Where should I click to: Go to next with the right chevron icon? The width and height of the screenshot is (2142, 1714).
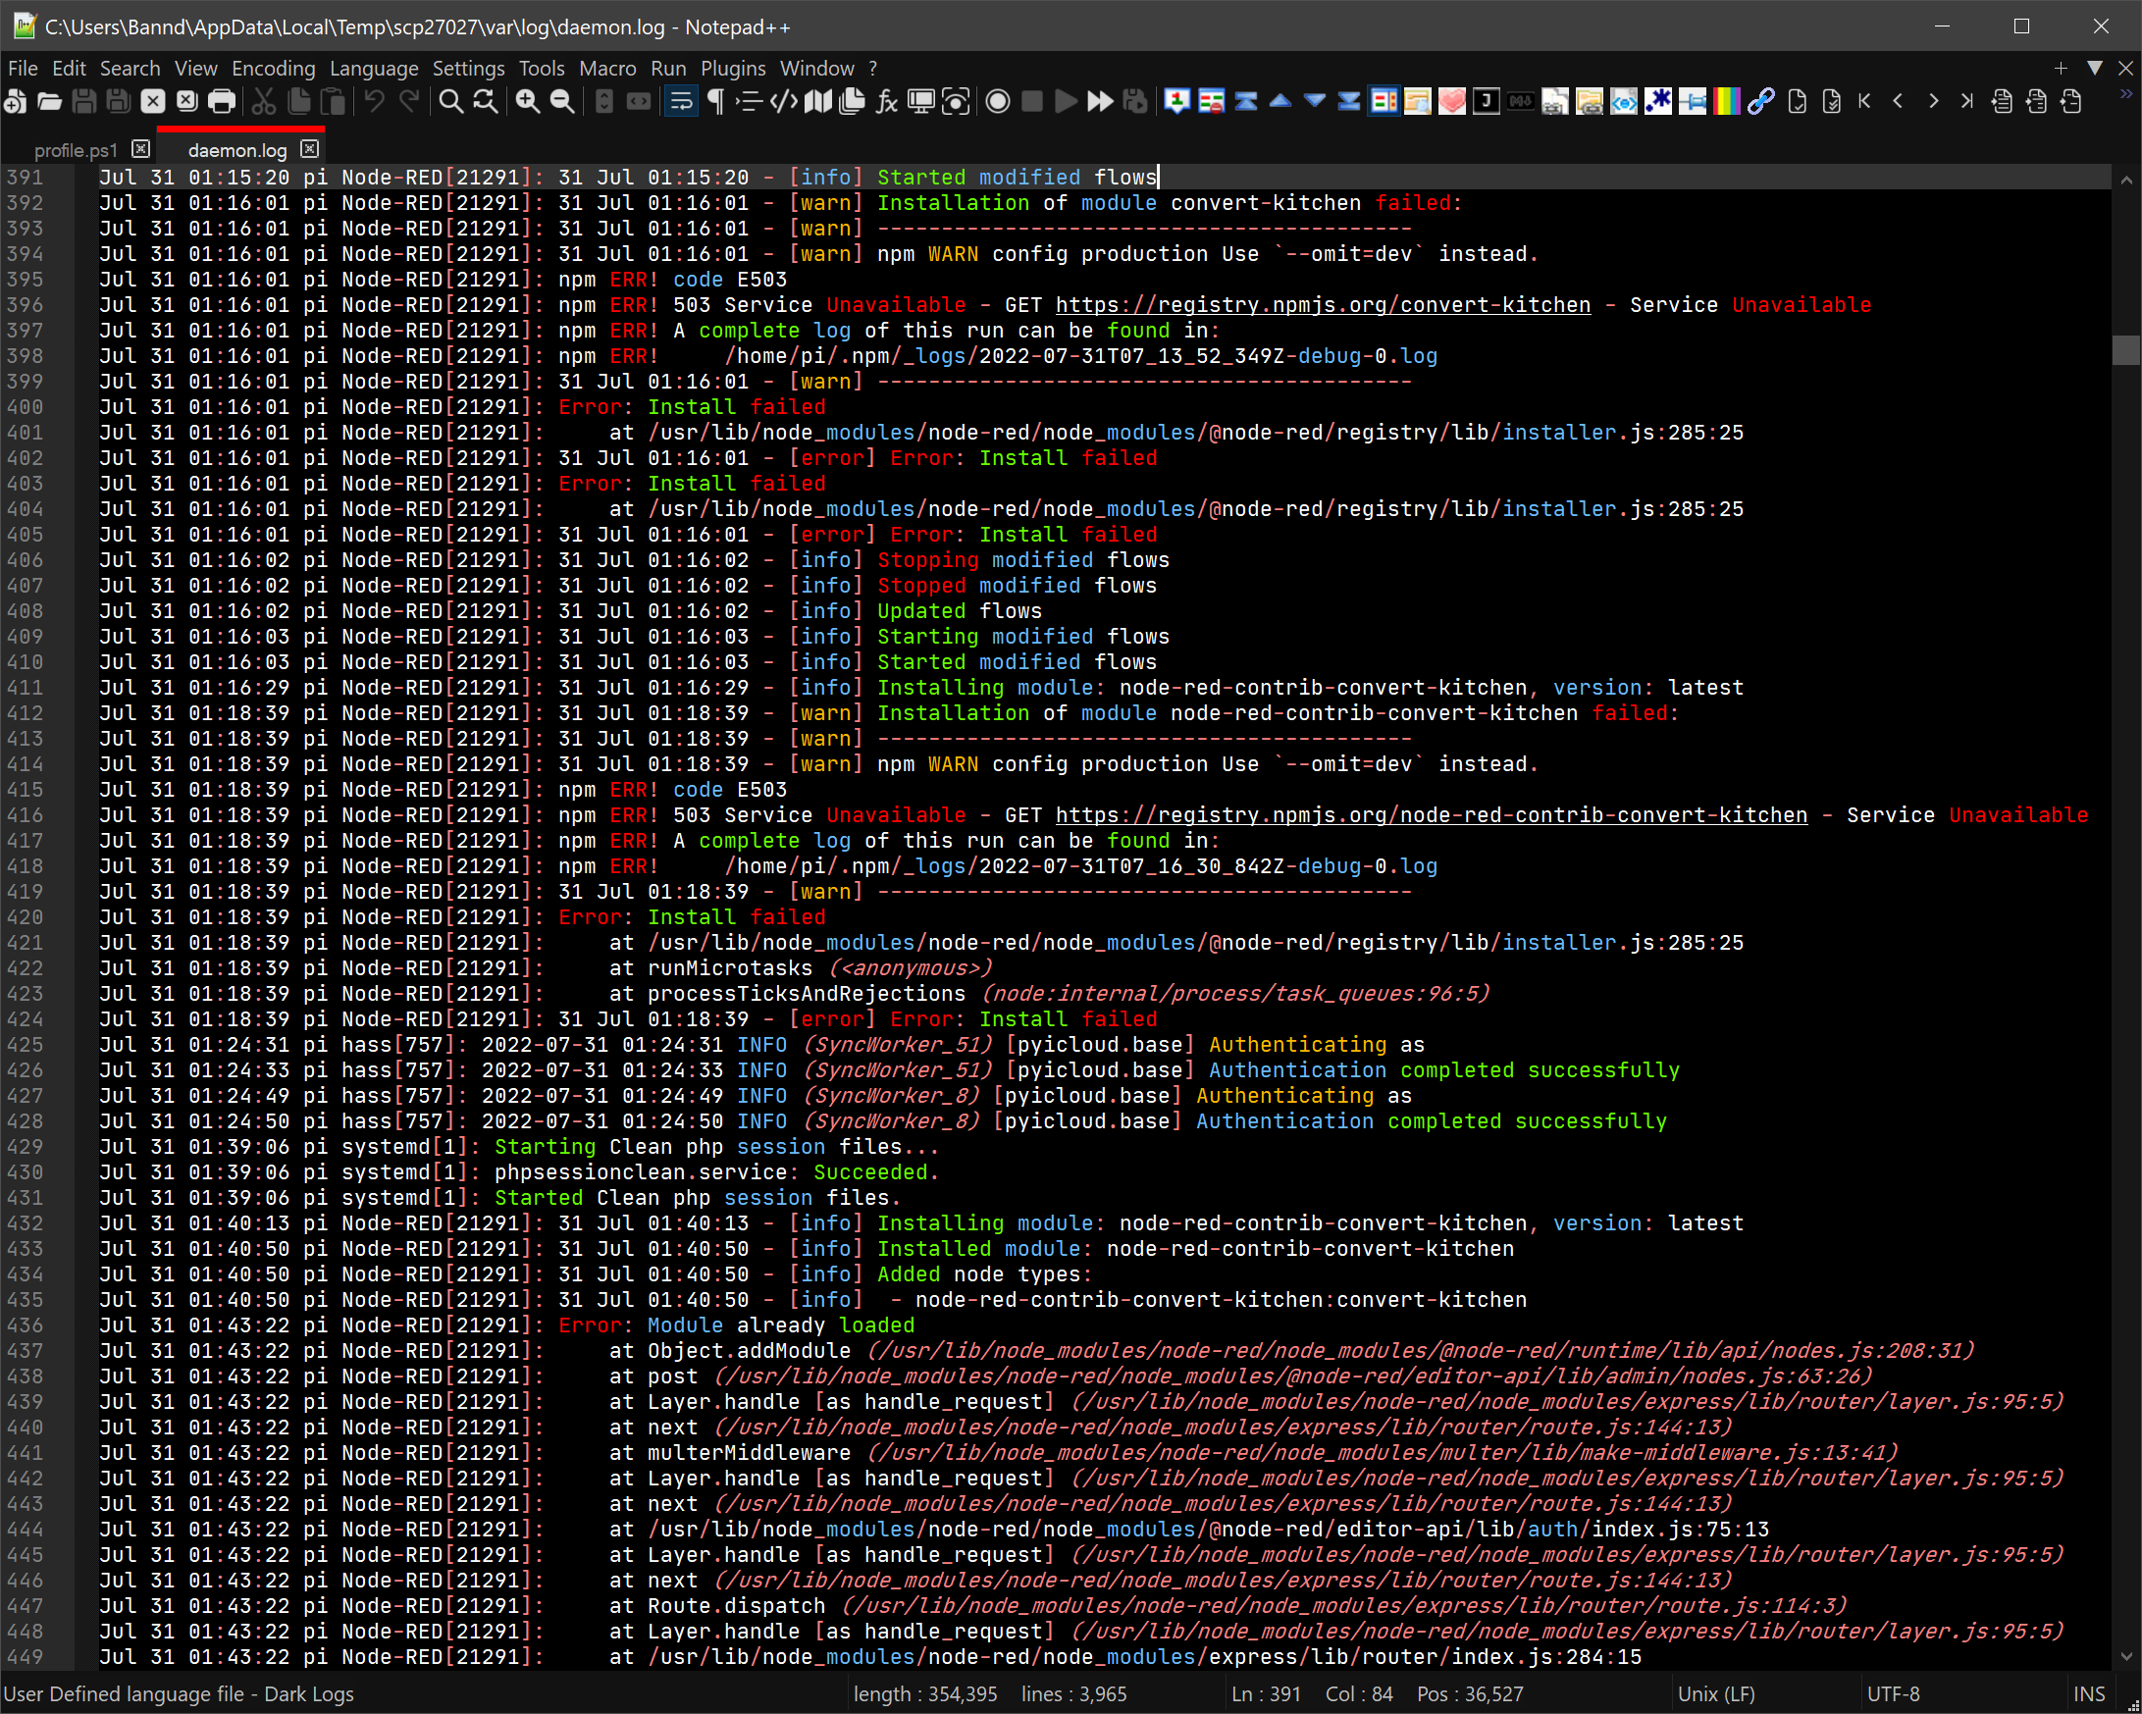coord(1932,101)
